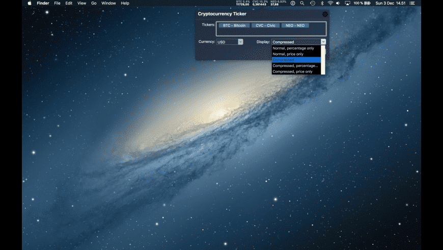Open the AirPlay display menu
Image resolution: width=443 pixels, height=250 pixels.
(x=347, y=3)
